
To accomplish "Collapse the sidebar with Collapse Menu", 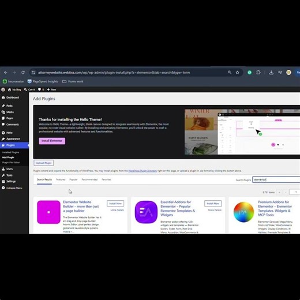I will (x=12, y=188).
